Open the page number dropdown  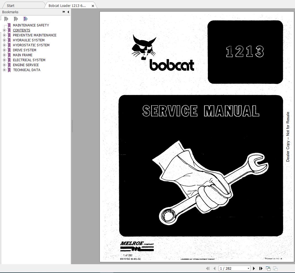pyautogui.click(x=248, y=268)
